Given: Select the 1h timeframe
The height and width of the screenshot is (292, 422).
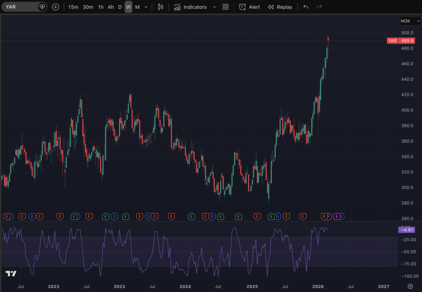Looking at the screenshot, I should click(101, 7).
